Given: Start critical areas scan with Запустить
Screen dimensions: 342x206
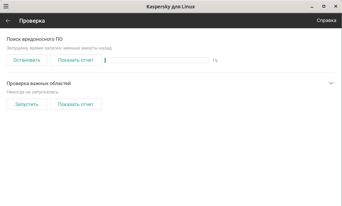Looking at the screenshot, I should pyautogui.click(x=27, y=105).
